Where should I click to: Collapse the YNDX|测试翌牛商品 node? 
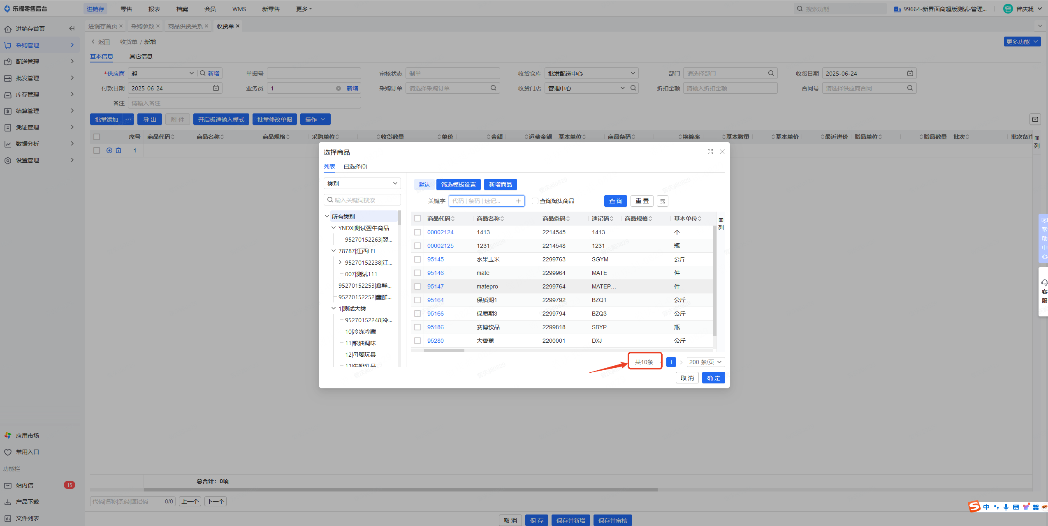(334, 228)
